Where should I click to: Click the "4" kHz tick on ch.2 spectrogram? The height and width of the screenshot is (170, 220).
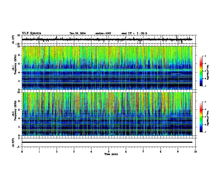[x=19, y=118]
